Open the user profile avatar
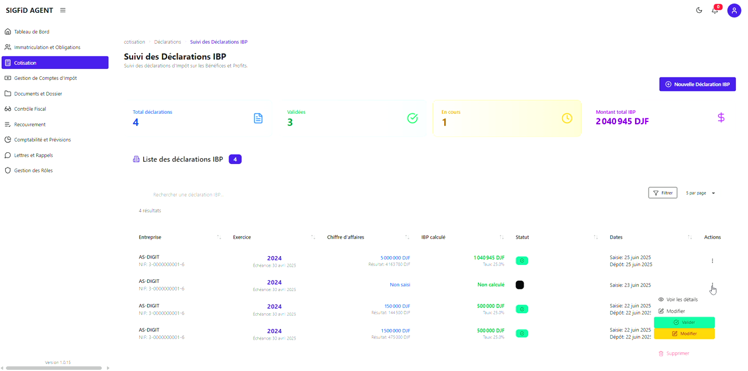Screen dimensions: 748x371 (x=734, y=10)
